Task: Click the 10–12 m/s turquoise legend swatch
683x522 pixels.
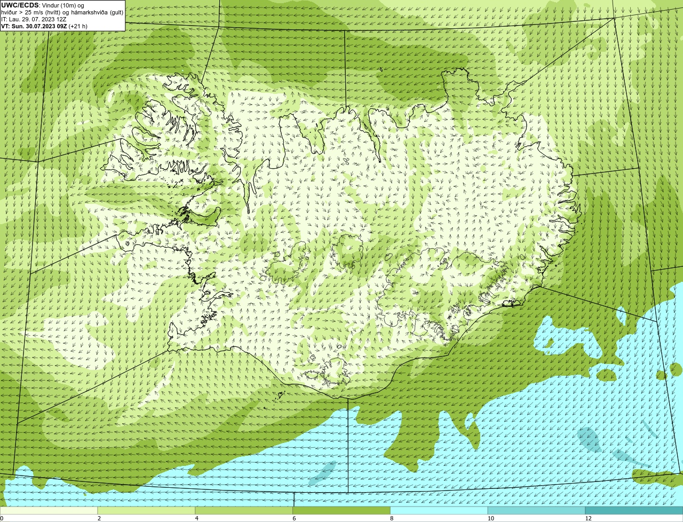Action: [536, 511]
